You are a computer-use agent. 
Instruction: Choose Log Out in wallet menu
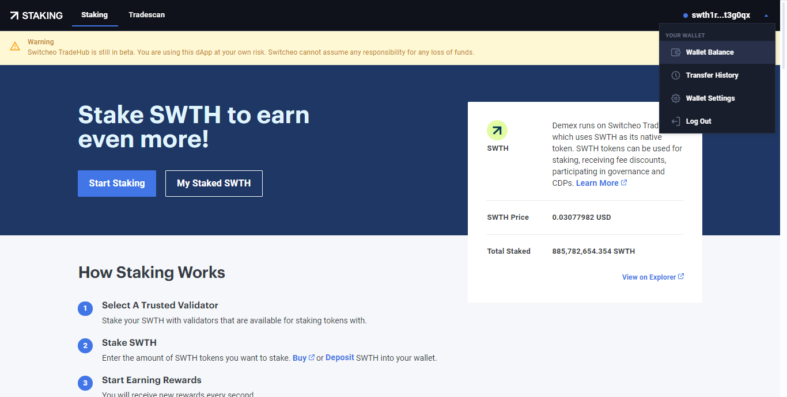coord(717,121)
